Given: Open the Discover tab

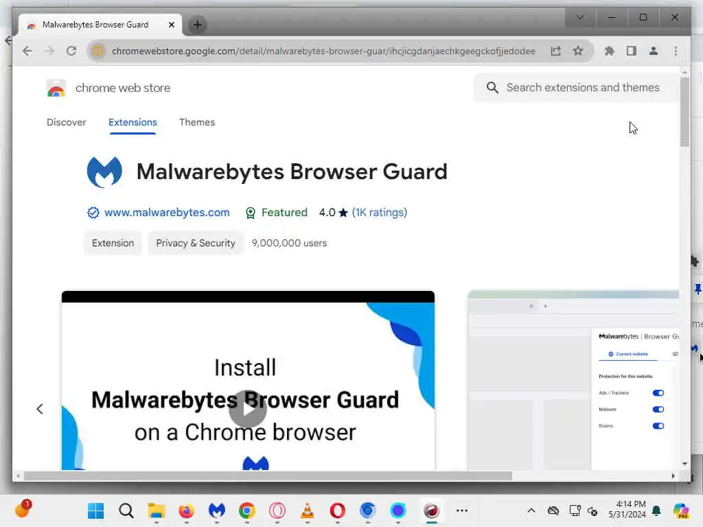Looking at the screenshot, I should pos(67,122).
